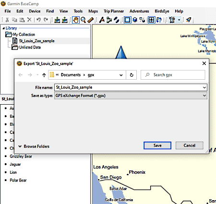Click the San Diego label on map
This screenshot has width=216, height=204.
point(111,177)
